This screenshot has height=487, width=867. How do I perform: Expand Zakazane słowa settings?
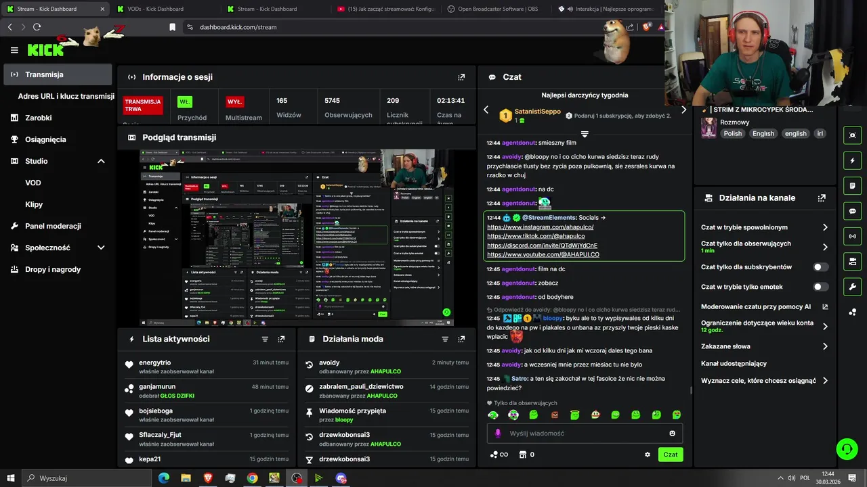click(825, 346)
